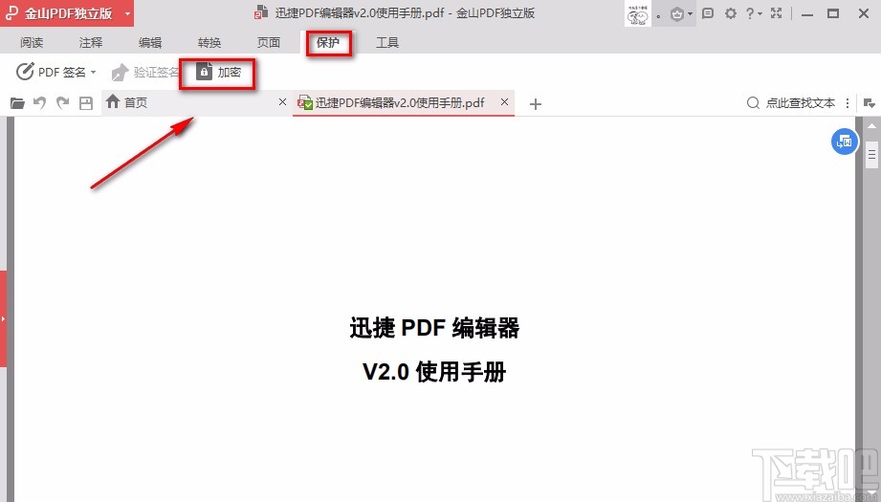Expand the membership dropdown arrow

click(690, 14)
